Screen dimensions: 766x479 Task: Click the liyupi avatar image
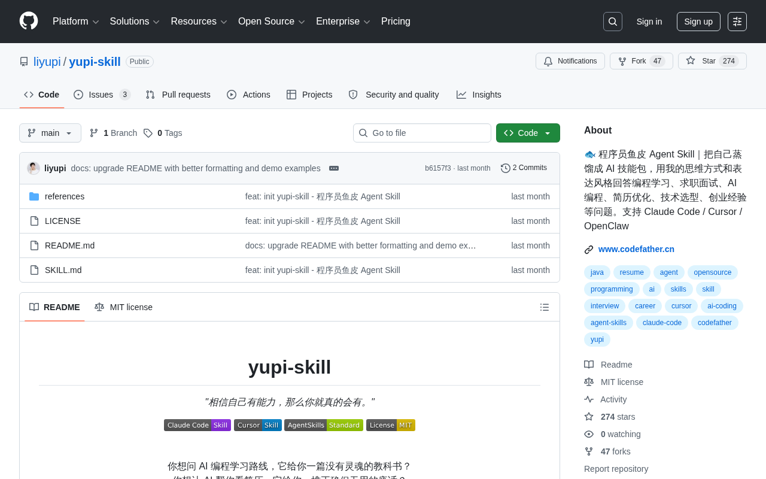[x=34, y=168]
